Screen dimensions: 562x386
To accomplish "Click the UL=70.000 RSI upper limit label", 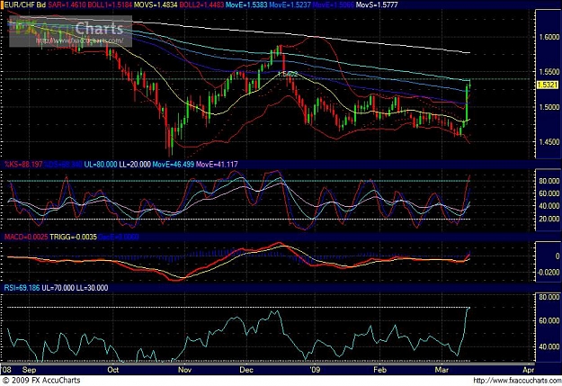I will [58, 288].
